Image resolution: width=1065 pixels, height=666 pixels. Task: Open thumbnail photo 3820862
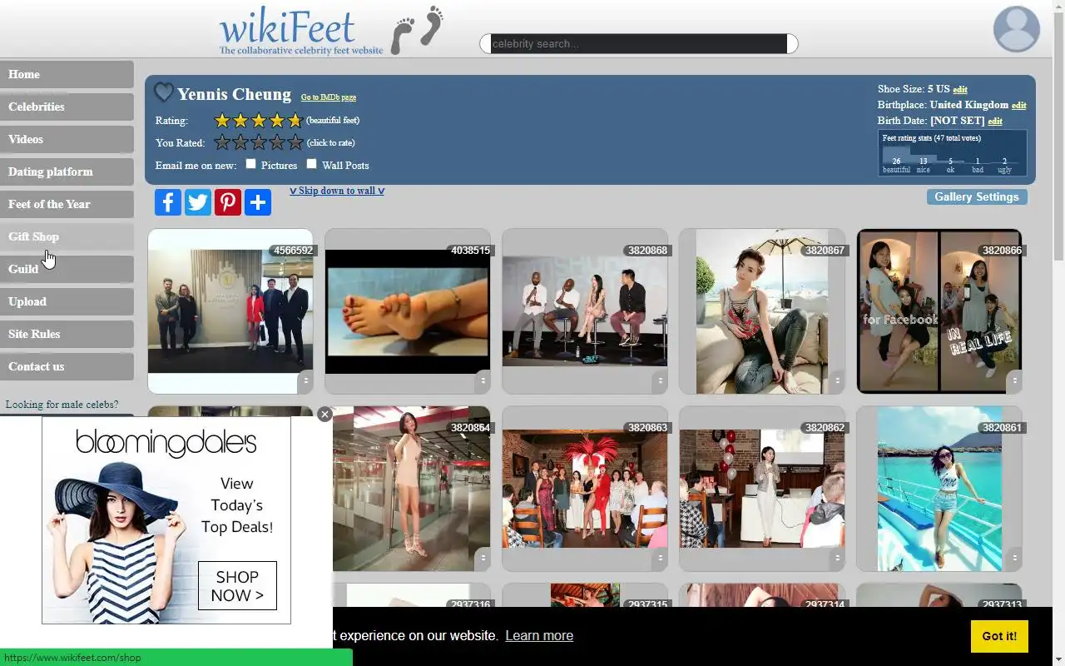pyautogui.click(x=762, y=489)
